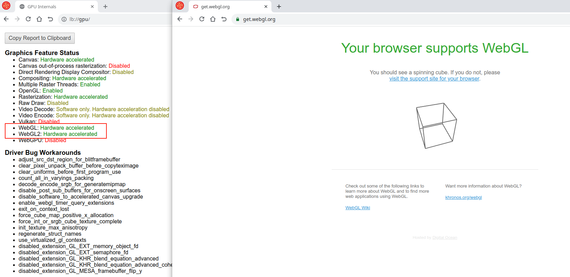Click Copy Report to Clipboard button
This screenshot has width=570, height=277.
[40, 38]
